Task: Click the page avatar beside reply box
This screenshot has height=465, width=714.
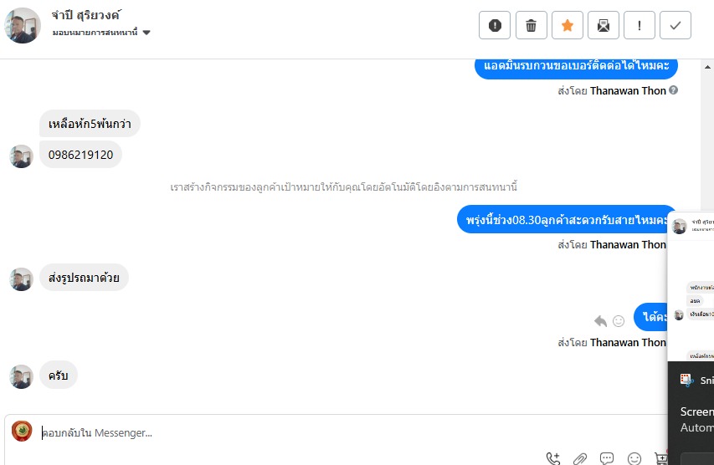Action: (x=22, y=432)
